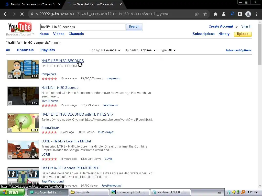Open Tom Bowen channel link under description
The width and height of the screenshot is (262, 196).
(x=50, y=101)
